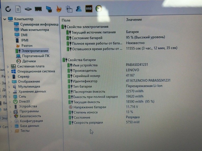Expand the Хранение данных node

coord(9,92)
